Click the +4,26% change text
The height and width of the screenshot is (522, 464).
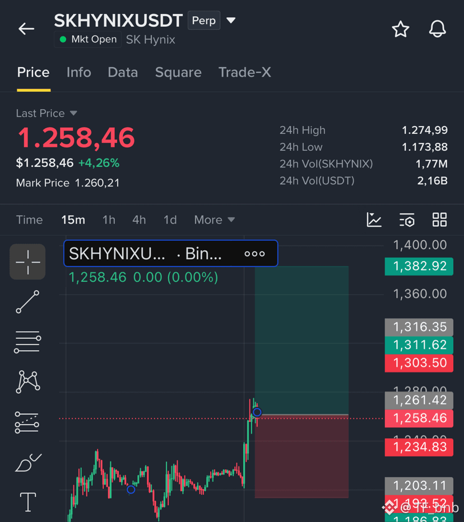tap(99, 163)
